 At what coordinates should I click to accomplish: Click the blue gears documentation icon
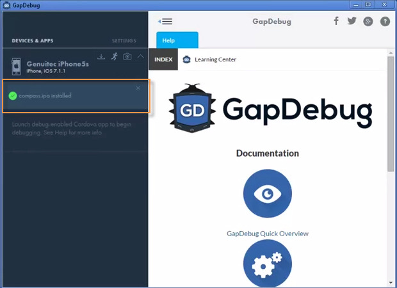(x=267, y=262)
